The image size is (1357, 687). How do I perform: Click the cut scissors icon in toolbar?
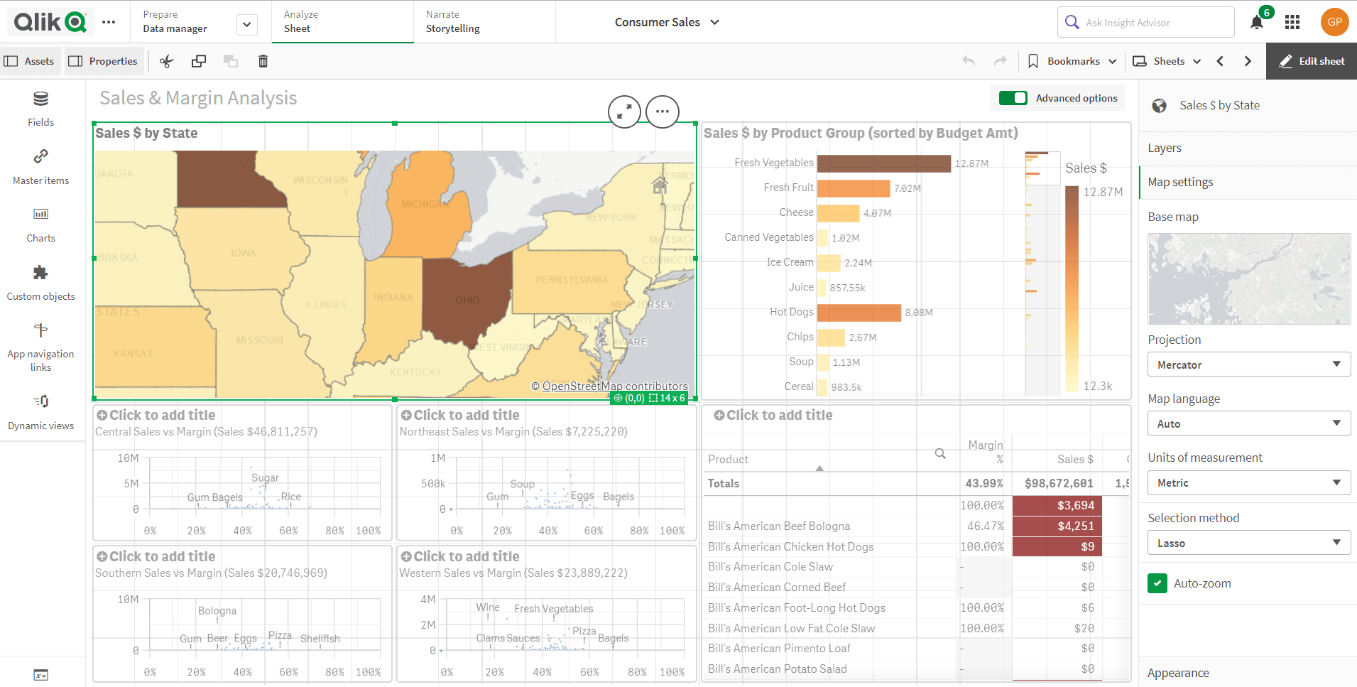tap(166, 61)
